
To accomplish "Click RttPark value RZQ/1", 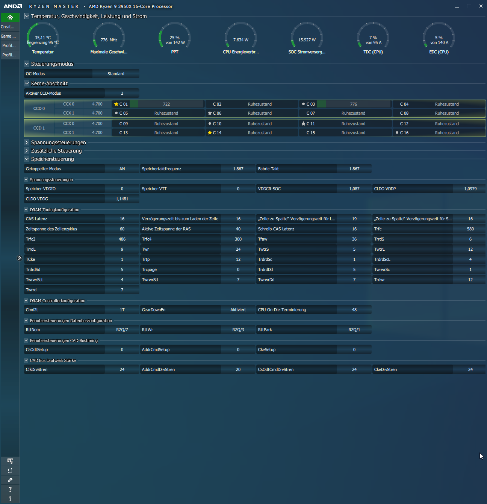I will pos(354,330).
